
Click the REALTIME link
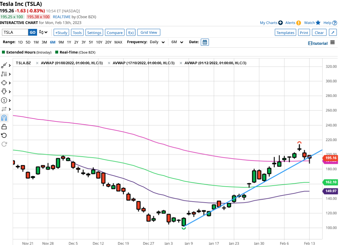(x=62, y=17)
